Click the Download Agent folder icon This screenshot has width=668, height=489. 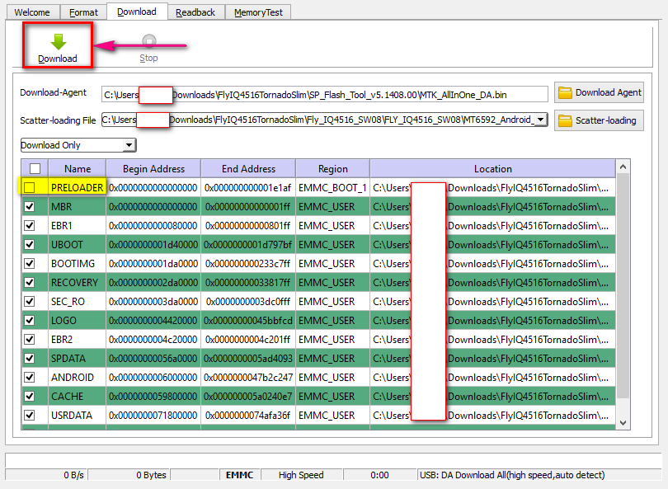point(565,92)
